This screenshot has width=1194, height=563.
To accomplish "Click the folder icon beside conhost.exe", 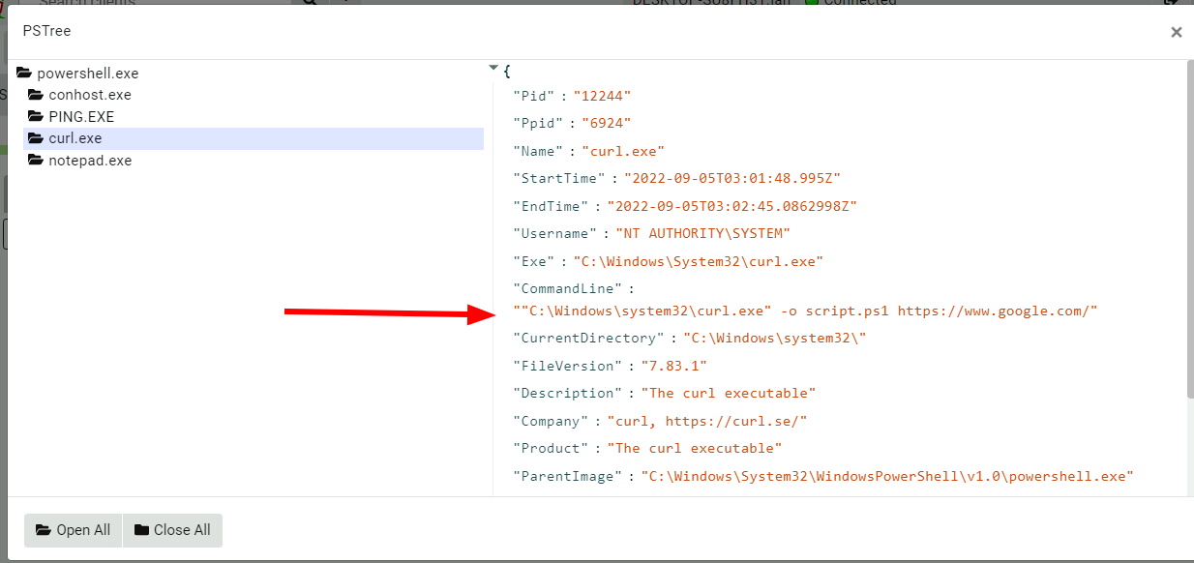I will (x=37, y=94).
